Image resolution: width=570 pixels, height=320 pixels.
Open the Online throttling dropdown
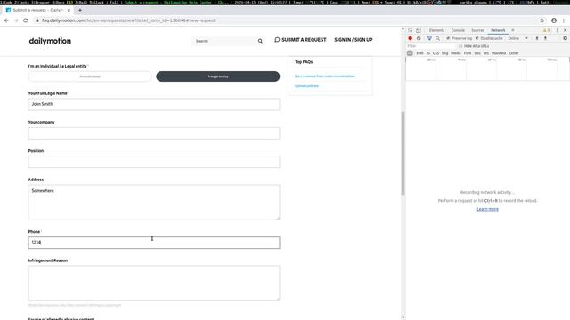coord(518,38)
